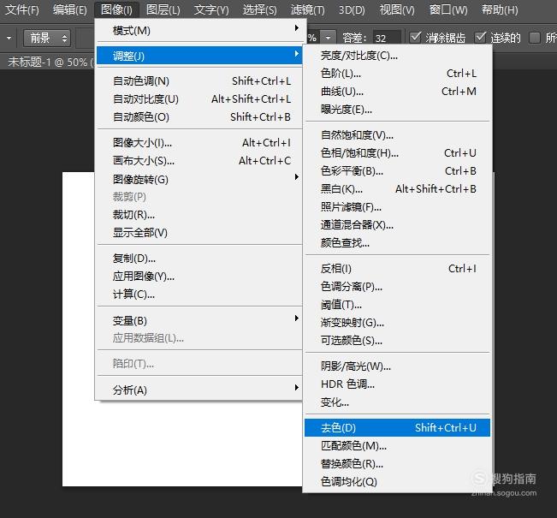Click the 容差 tolerance value field
The image size is (557, 518).
tap(387, 38)
